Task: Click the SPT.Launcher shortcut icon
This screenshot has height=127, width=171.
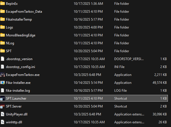Action: pyautogui.click(x=3, y=98)
